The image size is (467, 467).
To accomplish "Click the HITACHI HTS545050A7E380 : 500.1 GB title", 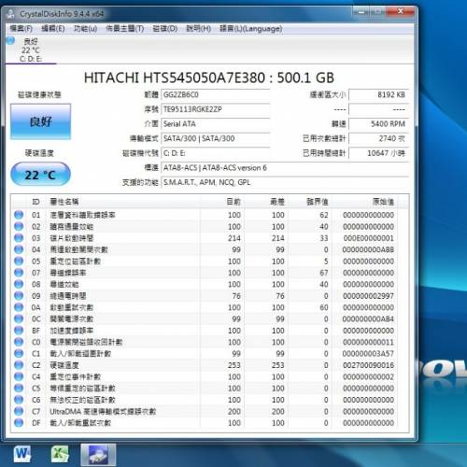I will point(209,78).
